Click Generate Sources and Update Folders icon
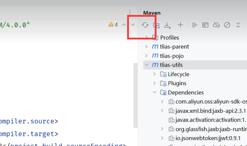 pos(156,25)
